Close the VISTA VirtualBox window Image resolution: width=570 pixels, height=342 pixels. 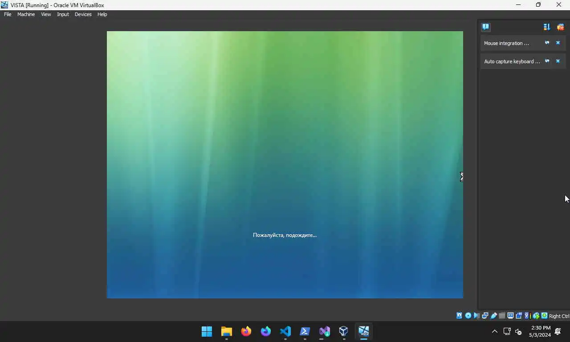point(559,5)
